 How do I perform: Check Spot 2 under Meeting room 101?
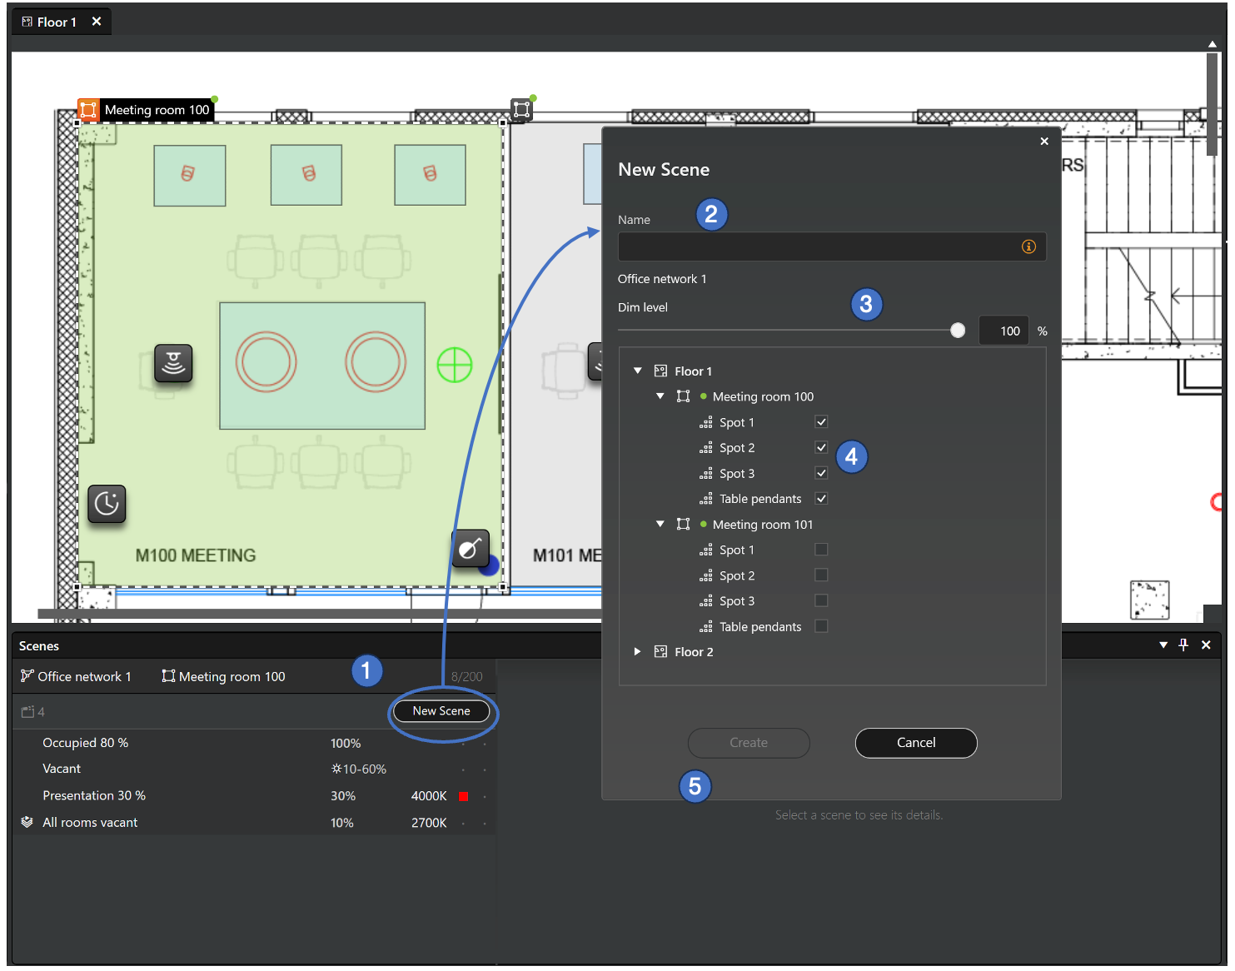[x=821, y=575]
